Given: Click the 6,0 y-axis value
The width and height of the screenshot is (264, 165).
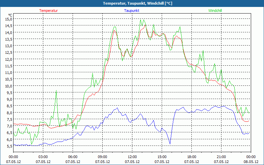Looking at the screenshot, I should pyautogui.click(x=10, y=139).
